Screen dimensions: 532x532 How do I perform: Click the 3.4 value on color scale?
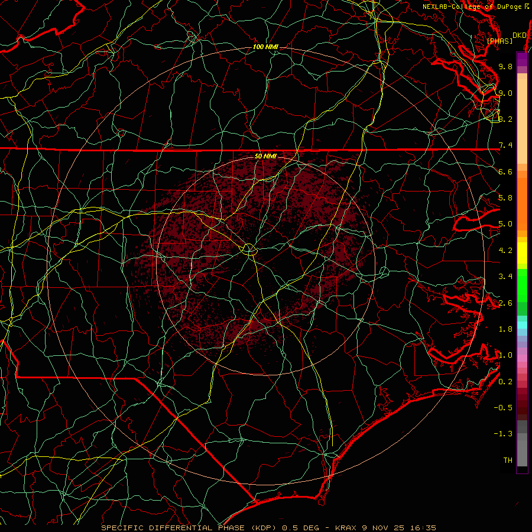click(x=505, y=277)
